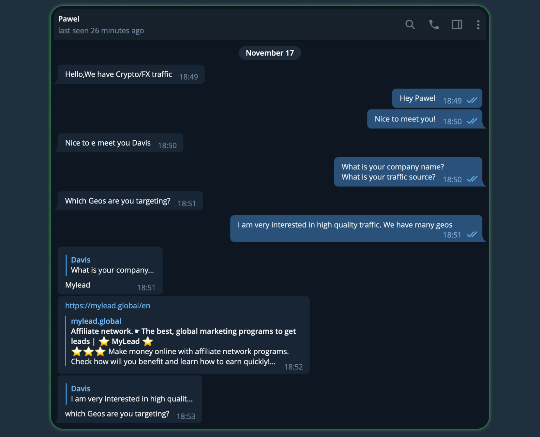Viewport: 540px width, 437px height.
Task: Open the three-dot more options menu
Action: coord(478,25)
